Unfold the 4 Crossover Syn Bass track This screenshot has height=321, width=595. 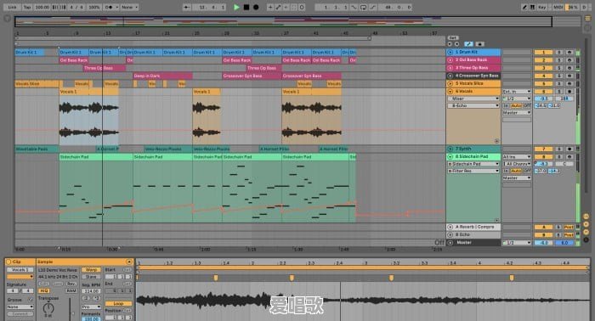point(450,76)
